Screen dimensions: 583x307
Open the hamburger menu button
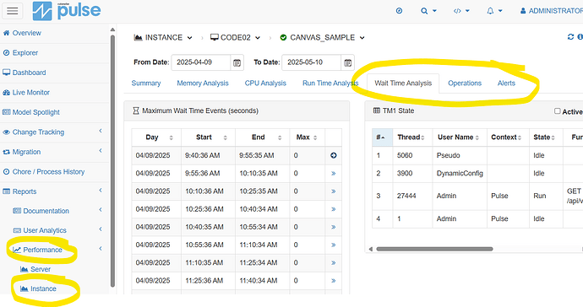pyautogui.click(x=13, y=11)
